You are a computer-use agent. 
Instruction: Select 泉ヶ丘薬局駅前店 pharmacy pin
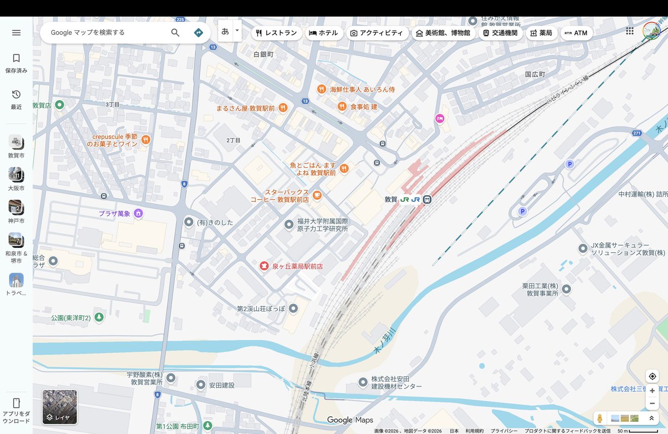point(264,266)
